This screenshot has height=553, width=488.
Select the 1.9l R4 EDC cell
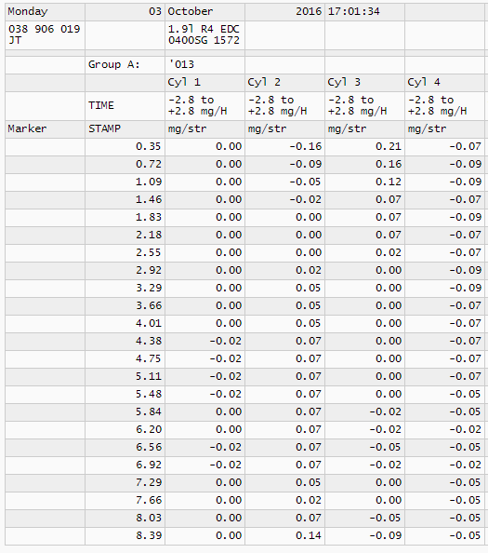pos(204,35)
